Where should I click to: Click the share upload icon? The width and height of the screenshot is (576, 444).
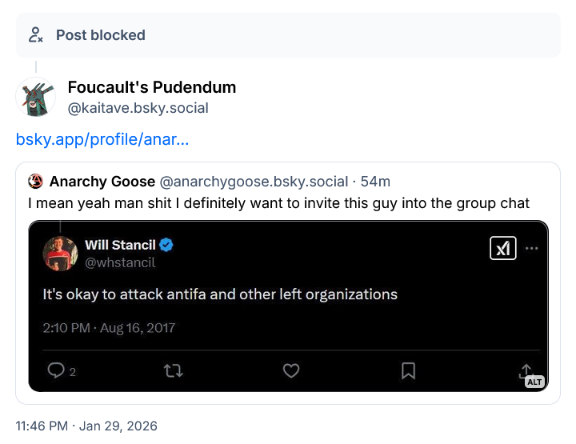tap(526, 369)
